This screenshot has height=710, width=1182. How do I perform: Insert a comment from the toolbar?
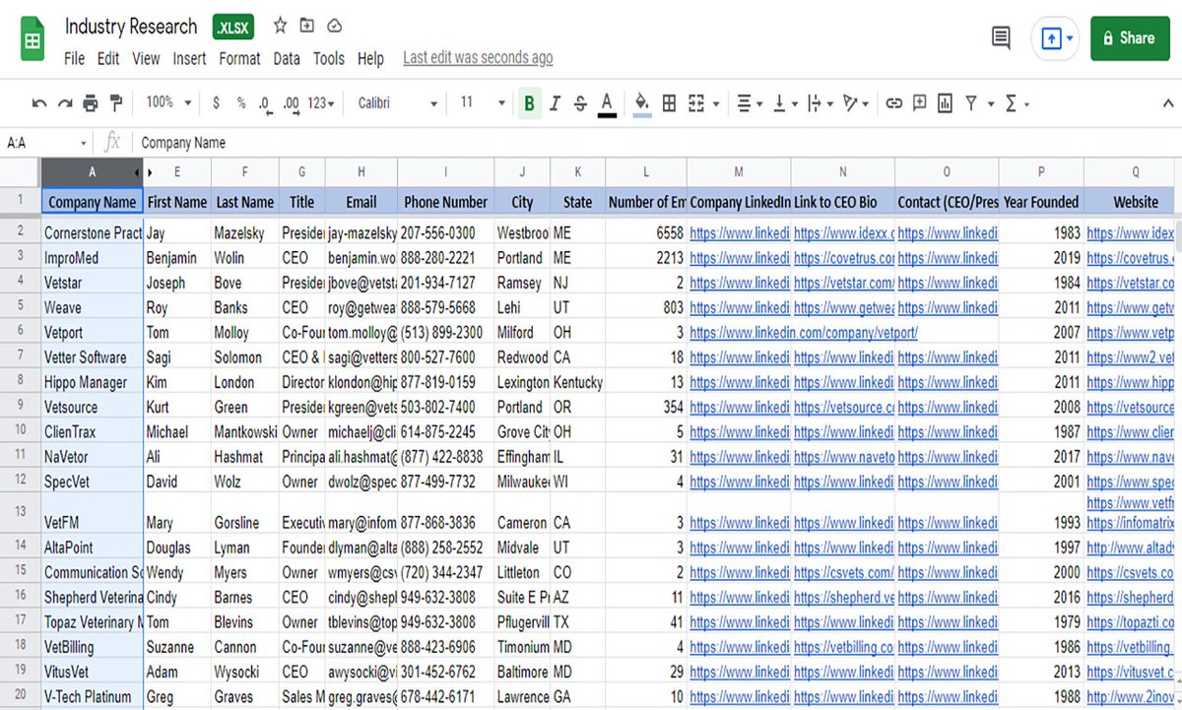919,102
